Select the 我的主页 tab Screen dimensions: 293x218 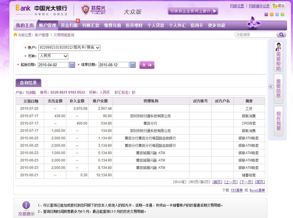(x=25, y=25)
